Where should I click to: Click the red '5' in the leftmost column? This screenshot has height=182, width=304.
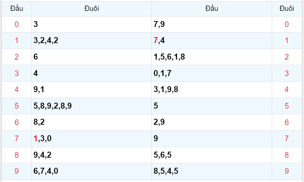pos(16,106)
